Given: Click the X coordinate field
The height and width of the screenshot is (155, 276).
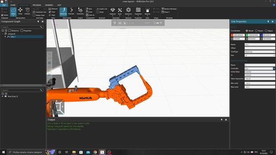Looking at the screenshot, I should pyautogui.click(x=239, y=35).
